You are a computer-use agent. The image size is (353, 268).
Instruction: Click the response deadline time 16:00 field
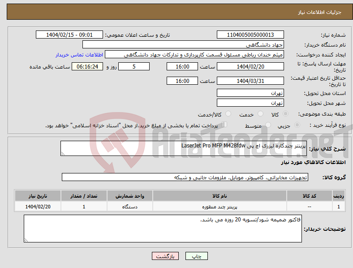pos(182,67)
